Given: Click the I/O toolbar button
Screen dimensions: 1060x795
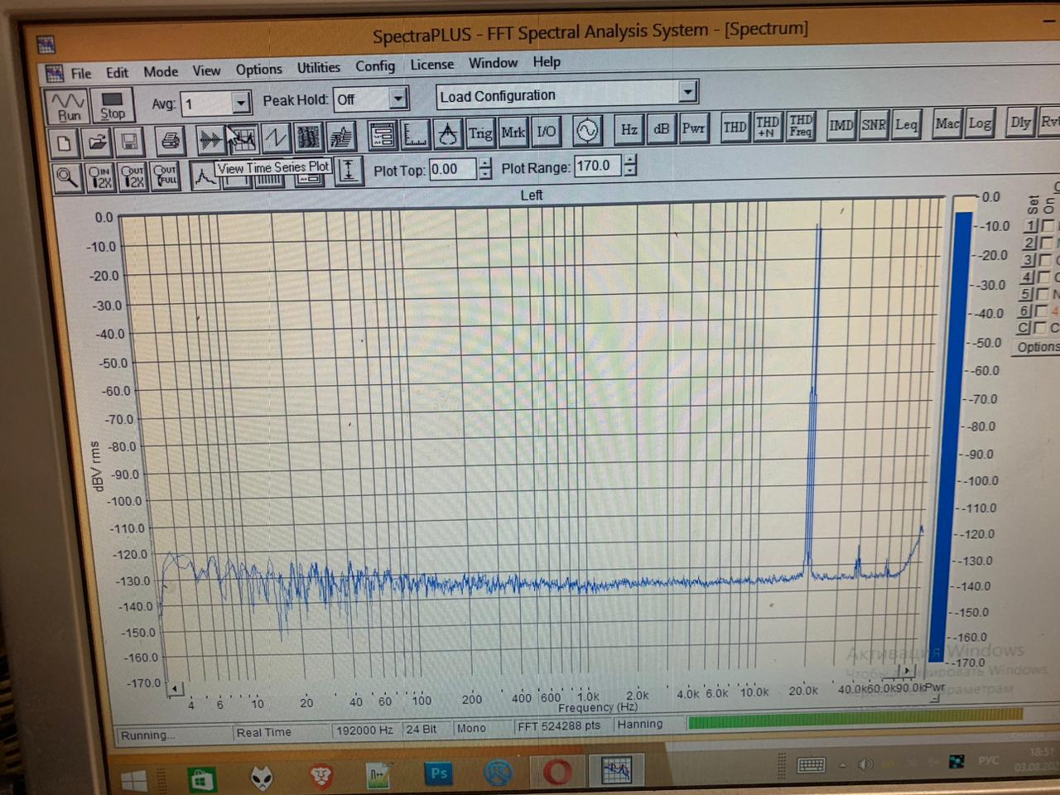Looking at the screenshot, I should pos(546,131).
